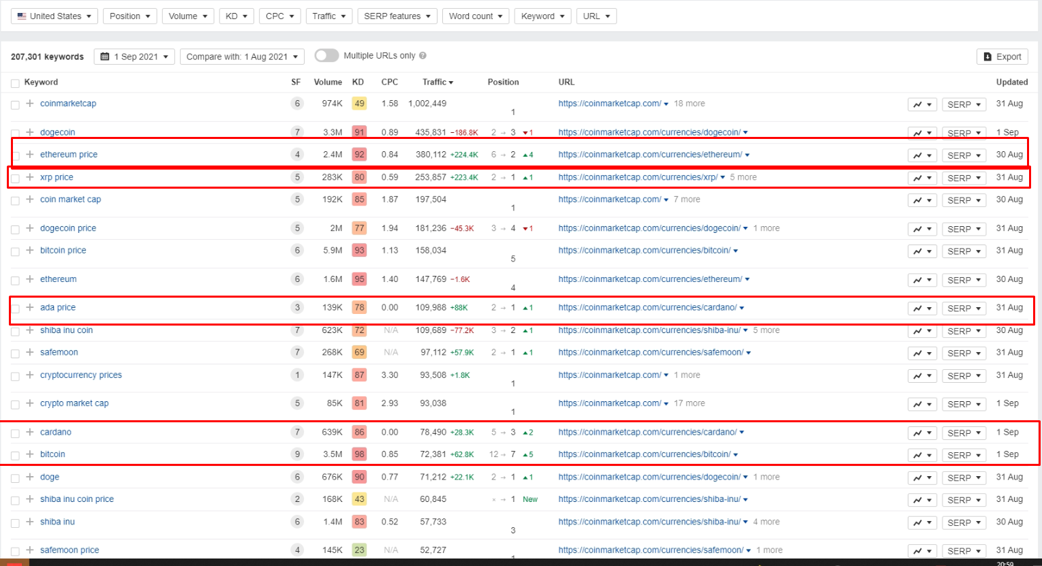The width and height of the screenshot is (1042, 566).
Task: Open the Position filter dropdown
Action: 130,16
